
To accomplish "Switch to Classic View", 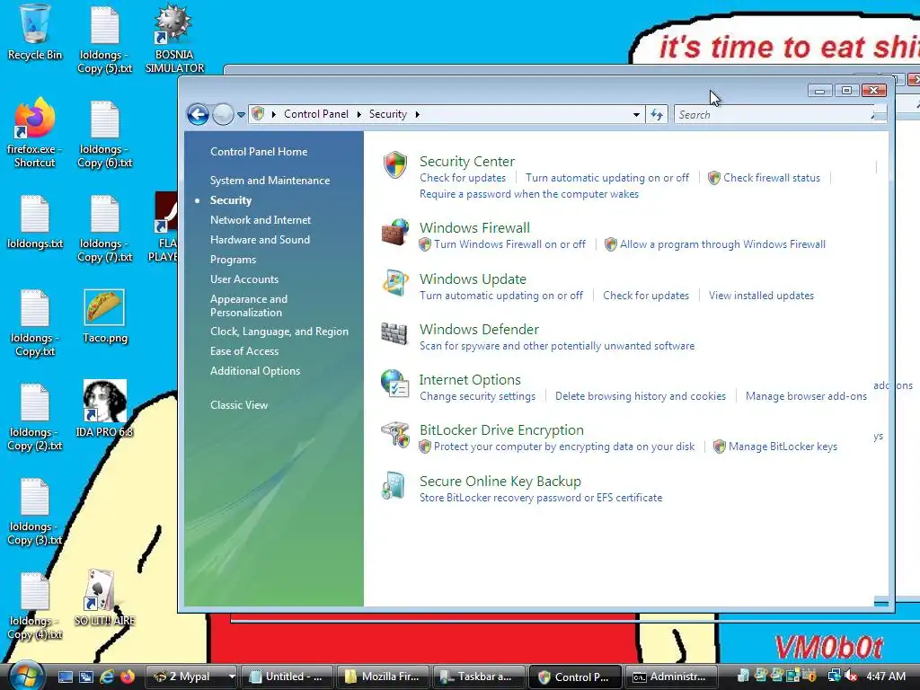I will [x=239, y=405].
